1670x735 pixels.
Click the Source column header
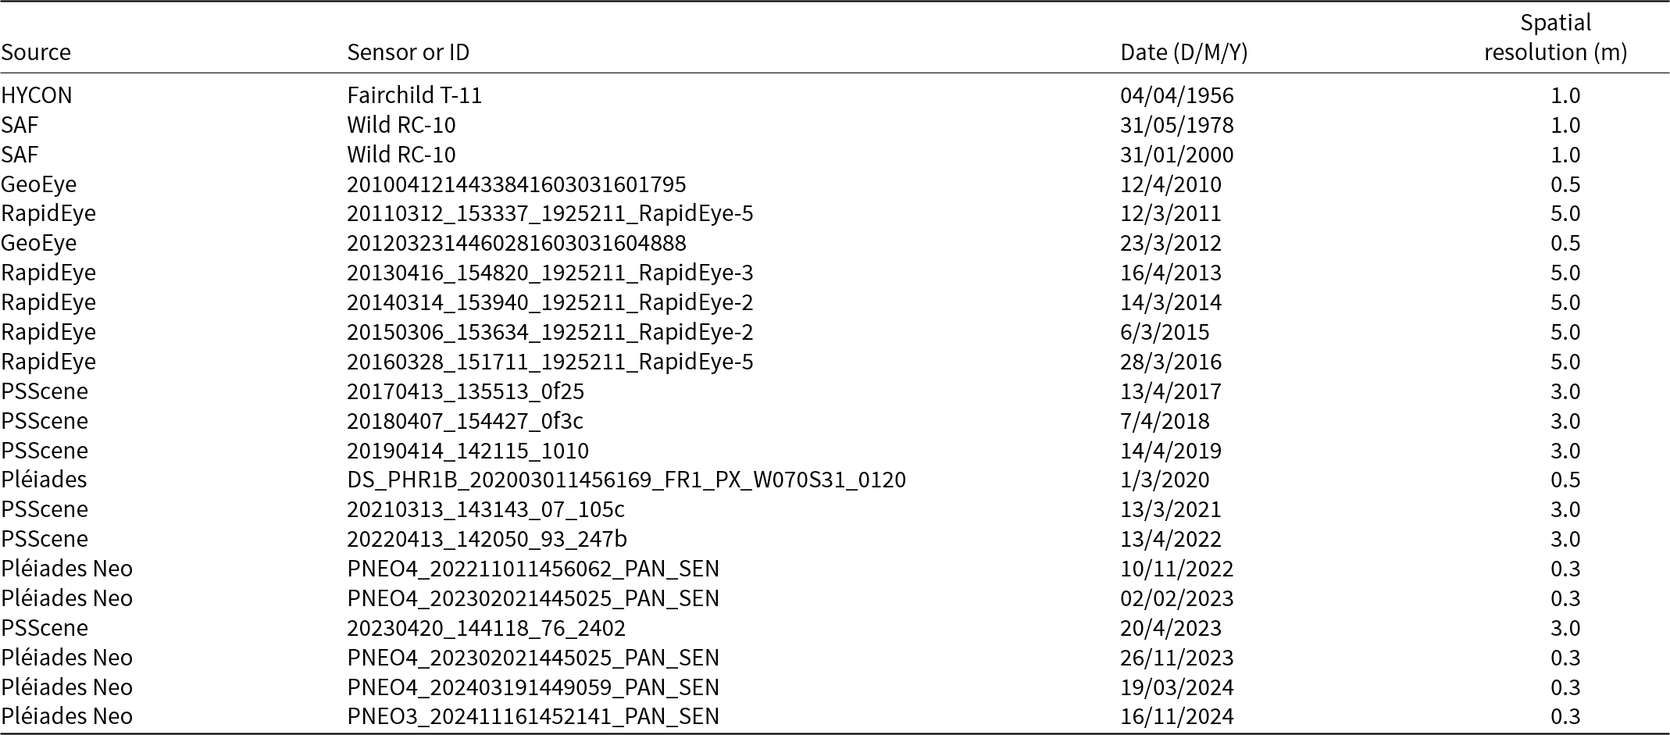click(x=36, y=52)
